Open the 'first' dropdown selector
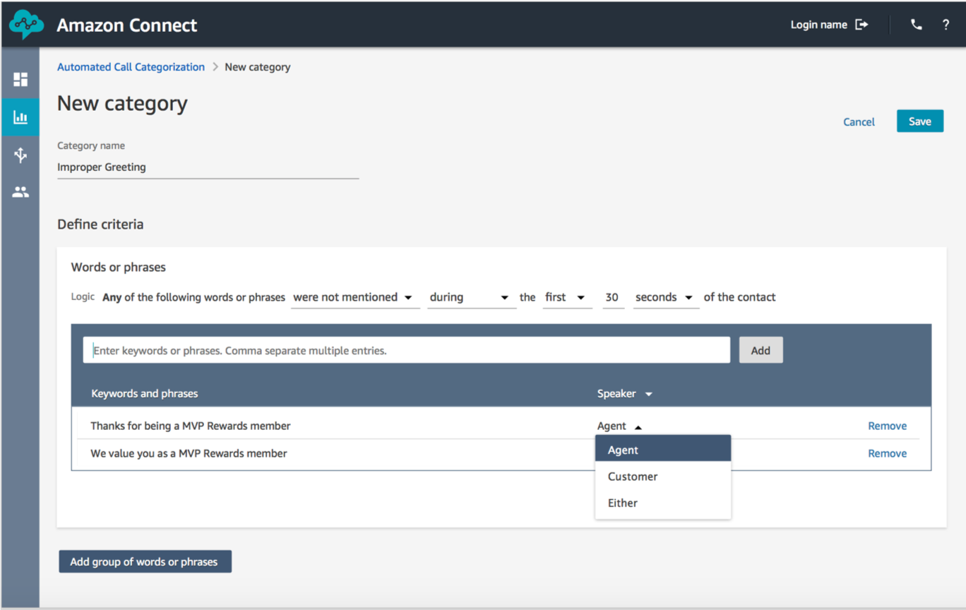 [567, 297]
